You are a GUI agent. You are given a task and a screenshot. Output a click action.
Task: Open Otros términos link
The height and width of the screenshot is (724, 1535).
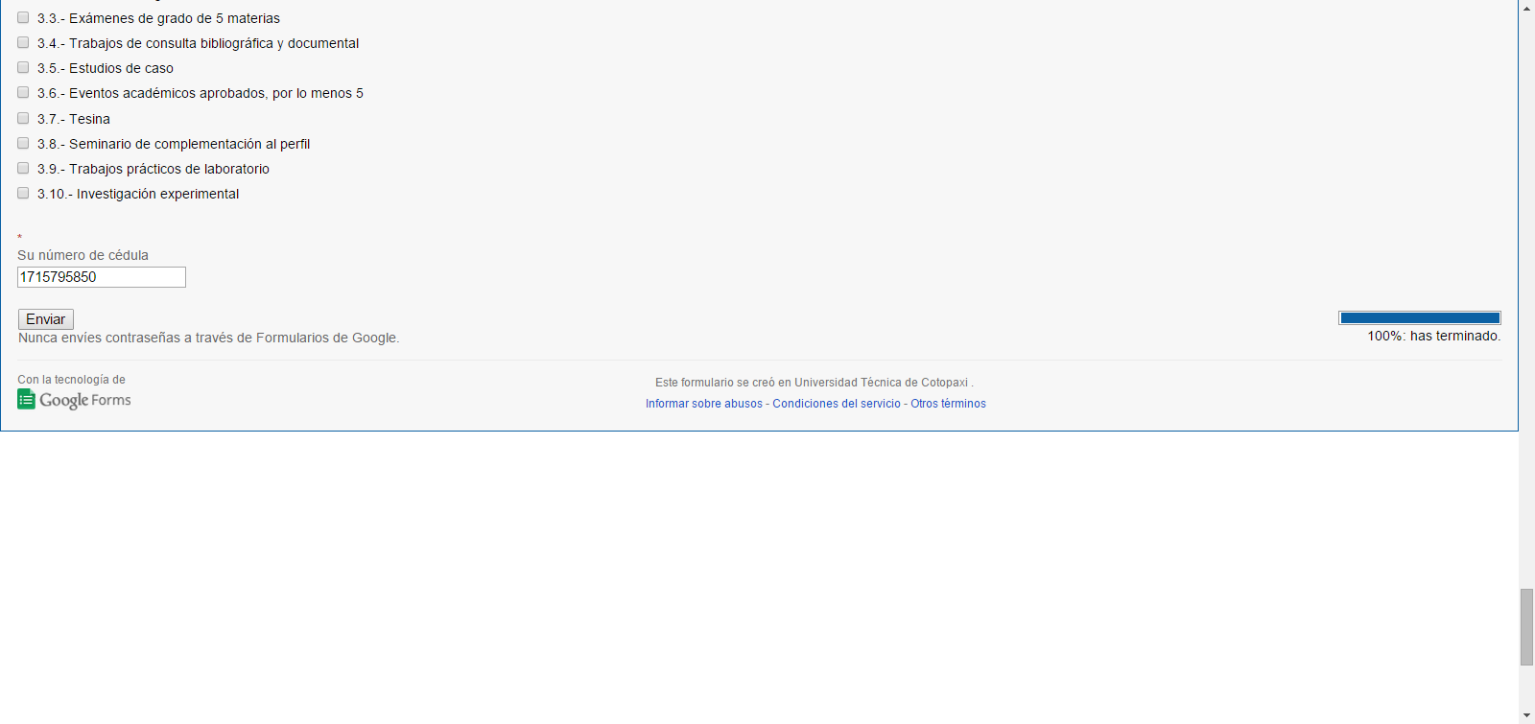coord(948,404)
